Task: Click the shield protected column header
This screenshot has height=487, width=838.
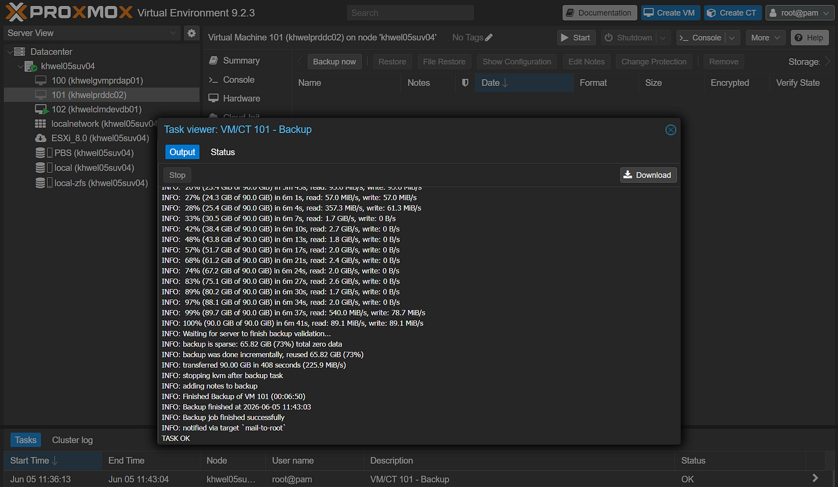Action: coord(465,83)
